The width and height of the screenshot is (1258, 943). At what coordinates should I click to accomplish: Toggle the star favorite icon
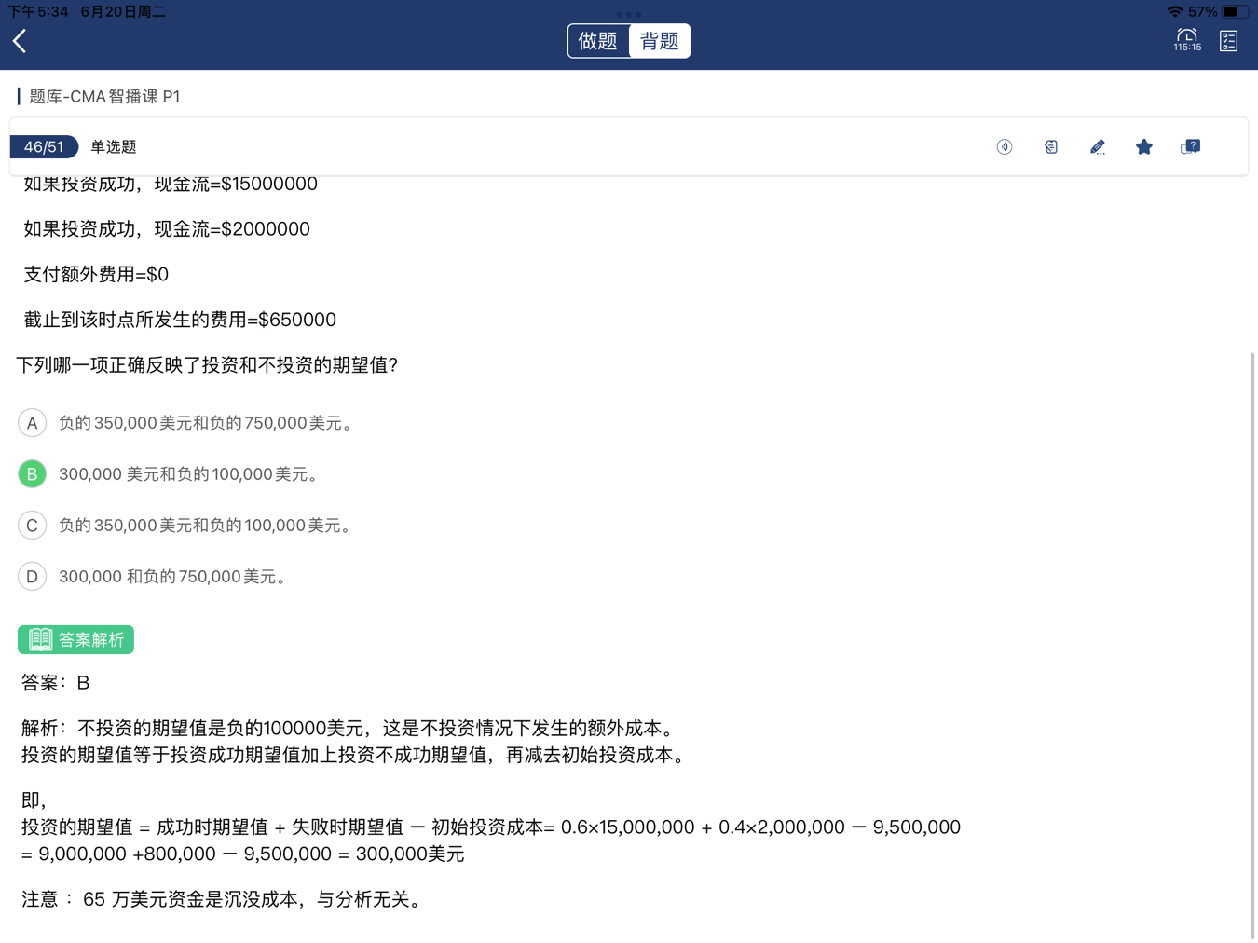[x=1143, y=147]
